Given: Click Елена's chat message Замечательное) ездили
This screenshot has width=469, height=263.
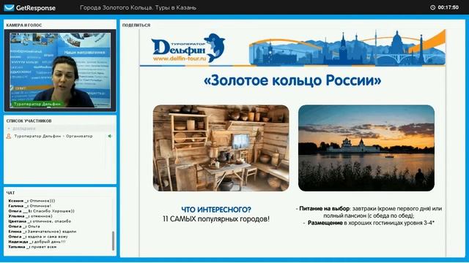Looking at the screenshot, I should pyautogui.click(x=43, y=232).
